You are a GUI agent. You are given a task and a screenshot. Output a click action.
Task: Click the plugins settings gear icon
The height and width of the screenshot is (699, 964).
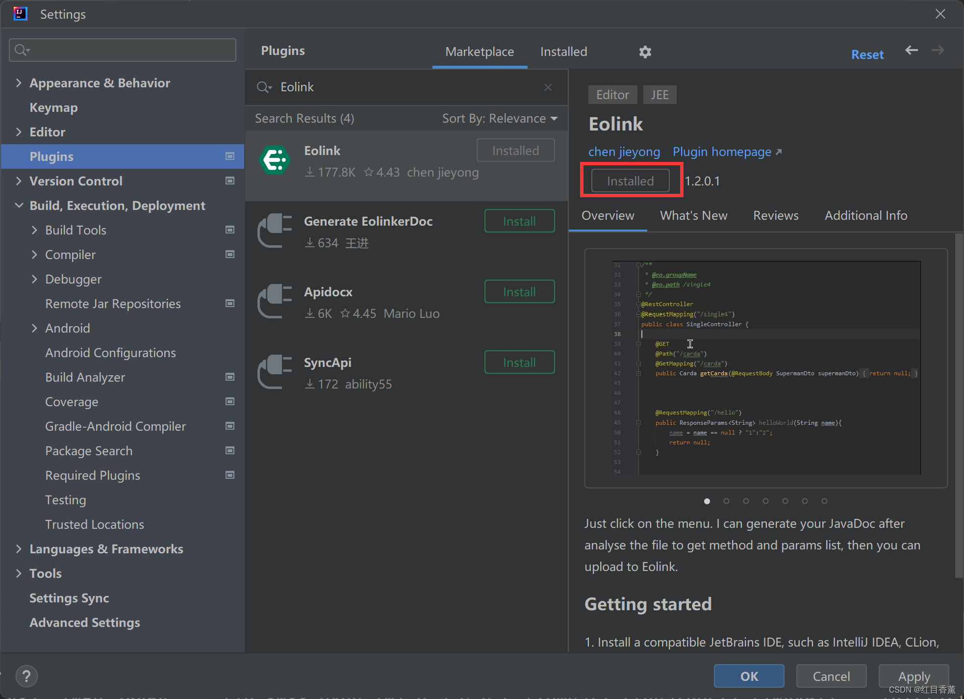tap(645, 52)
